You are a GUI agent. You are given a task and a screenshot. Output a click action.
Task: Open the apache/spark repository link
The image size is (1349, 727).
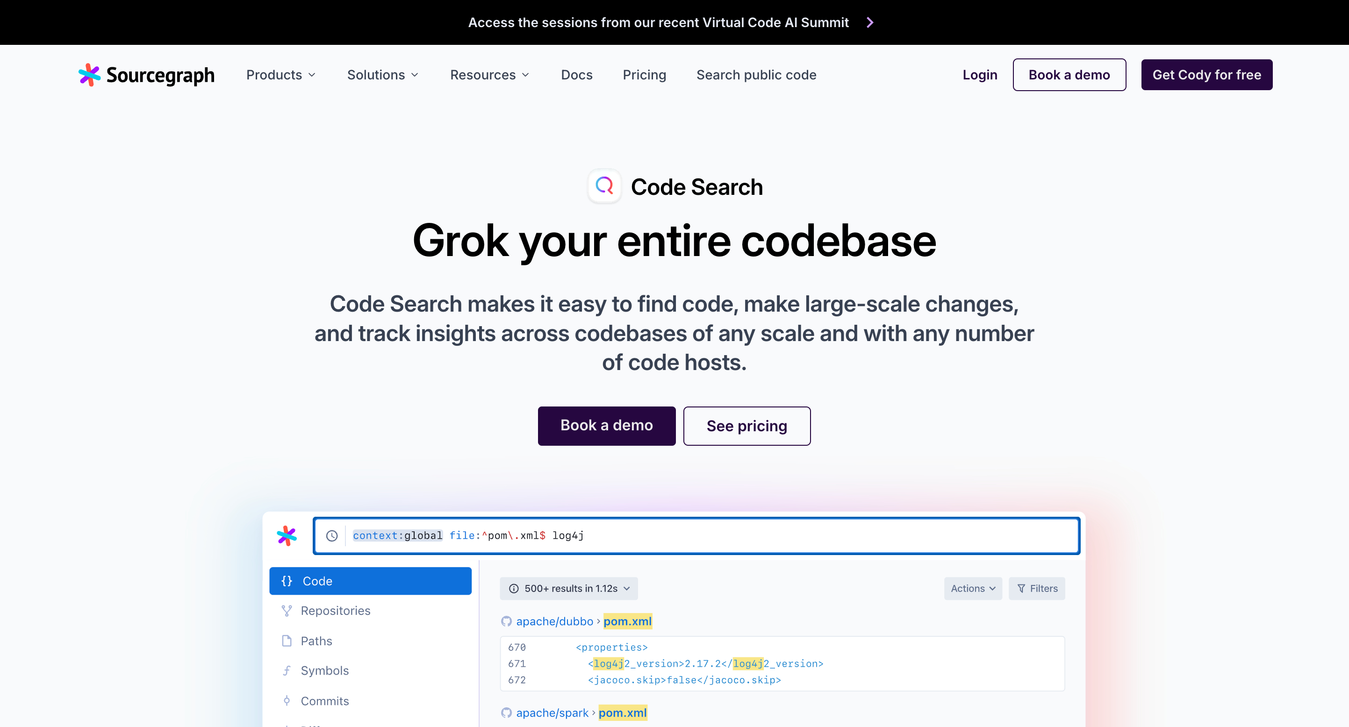point(553,713)
